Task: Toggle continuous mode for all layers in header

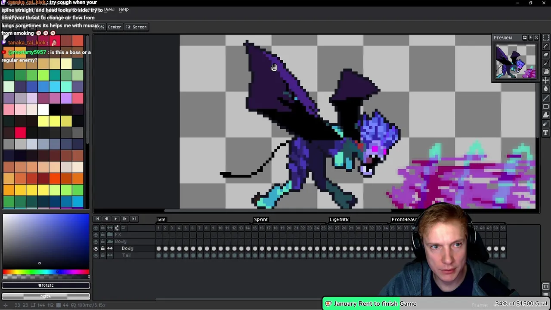Action: click(x=110, y=228)
